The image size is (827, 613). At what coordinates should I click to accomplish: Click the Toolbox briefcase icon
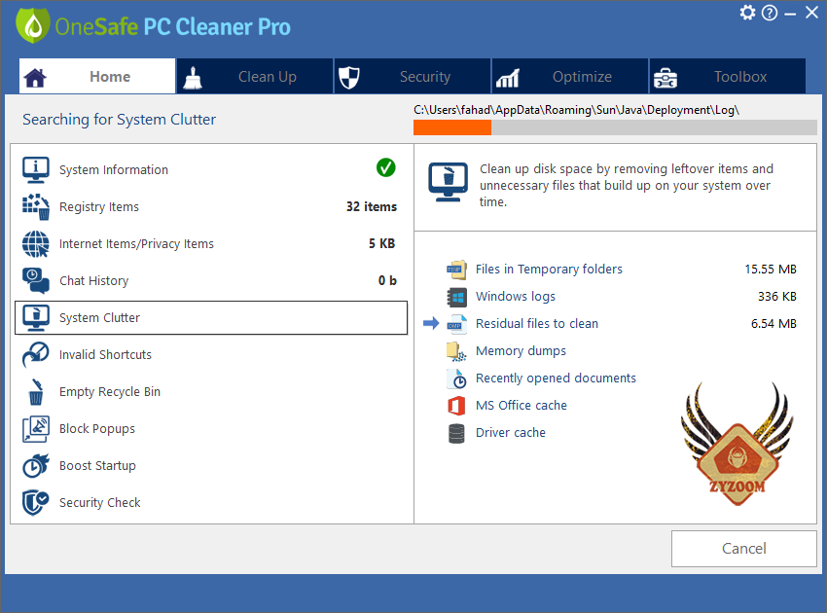point(665,78)
